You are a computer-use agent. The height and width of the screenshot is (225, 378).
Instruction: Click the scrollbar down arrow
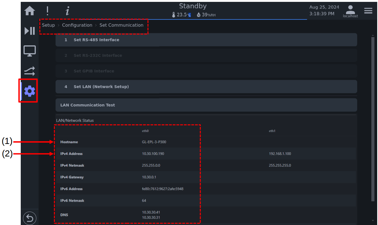point(373,221)
